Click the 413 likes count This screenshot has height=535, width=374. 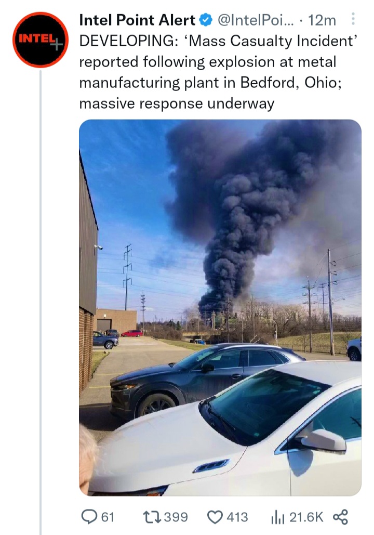(x=237, y=517)
